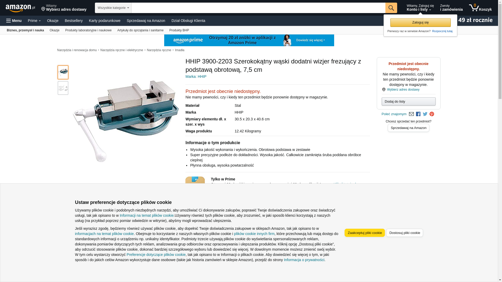Open the hamburger Menu
Screen dimensions: 502x282
(14, 21)
